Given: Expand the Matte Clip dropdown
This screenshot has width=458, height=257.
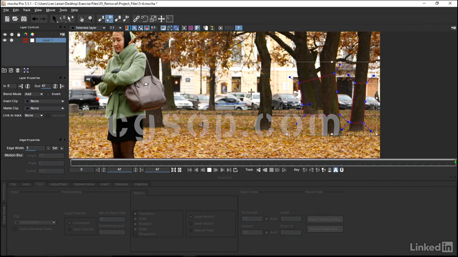Looking at the screenshot, I should pyautogui.click(x=45, y=108).
